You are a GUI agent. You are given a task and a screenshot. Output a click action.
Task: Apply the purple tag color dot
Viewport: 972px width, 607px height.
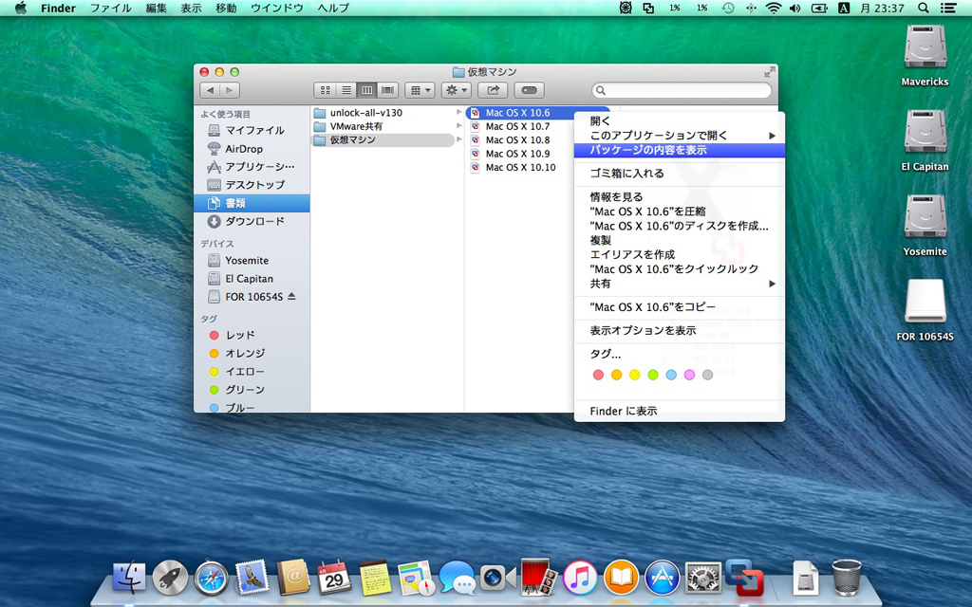point(689,375)
